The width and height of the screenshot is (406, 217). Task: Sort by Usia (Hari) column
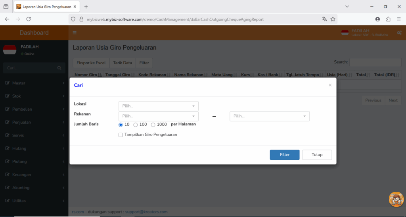pos(340,75)
